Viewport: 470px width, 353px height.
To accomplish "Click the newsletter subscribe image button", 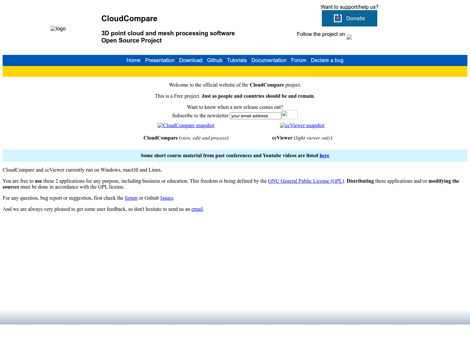I will click(290, 115).
